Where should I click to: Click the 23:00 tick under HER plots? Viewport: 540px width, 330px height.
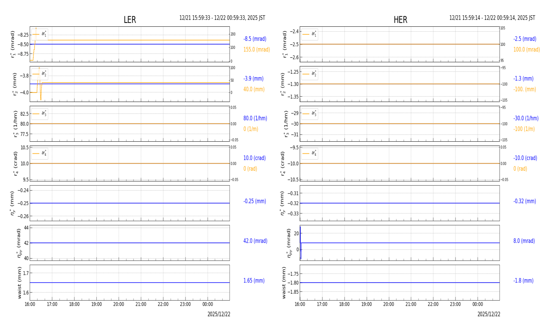(455, 304)
